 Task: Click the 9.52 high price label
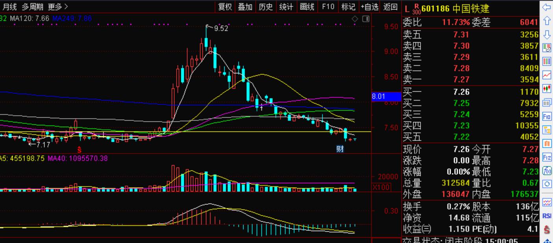pos(220,28)
